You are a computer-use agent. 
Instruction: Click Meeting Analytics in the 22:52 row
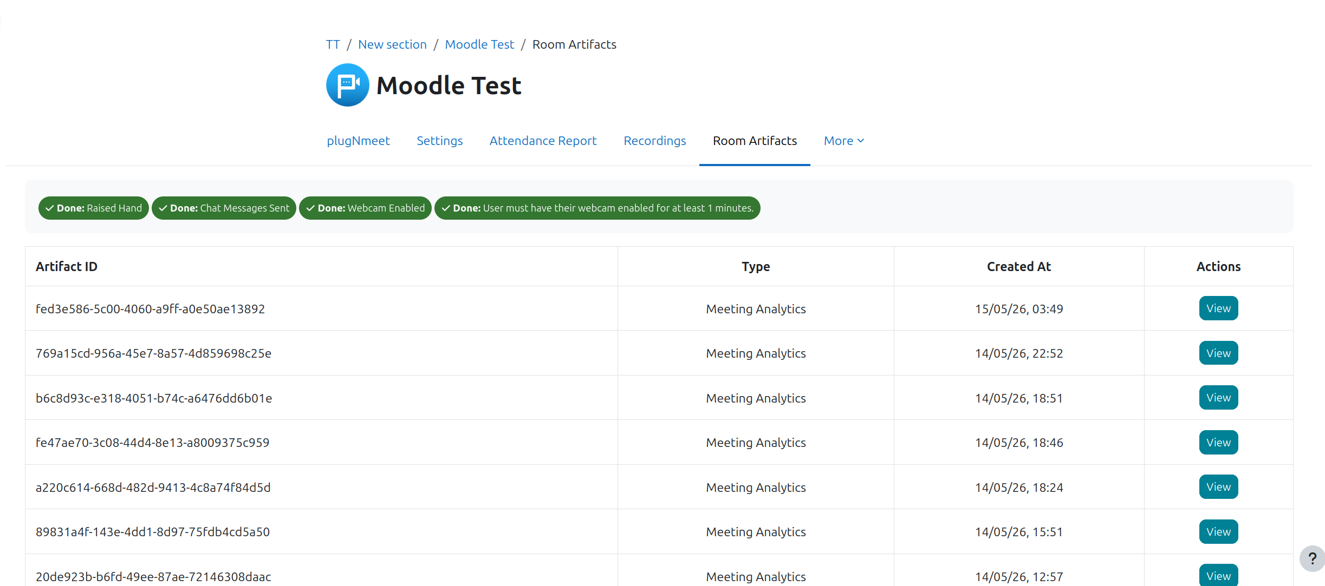pos(756,353)
